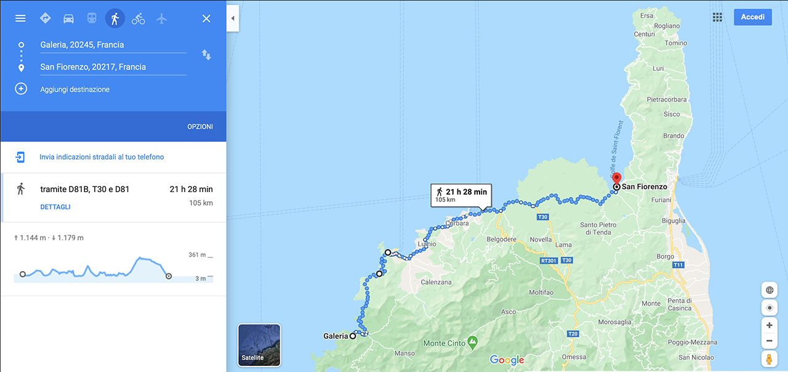The width and height of the screenshot is (788, 372).
Task: Close the directions panel
Action: pos(206,18)
